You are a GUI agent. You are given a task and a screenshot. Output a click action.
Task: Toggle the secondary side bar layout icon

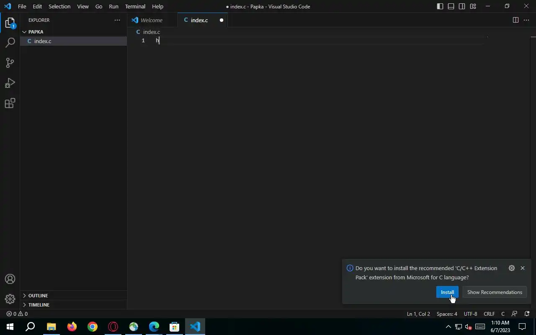coord(462,6)
